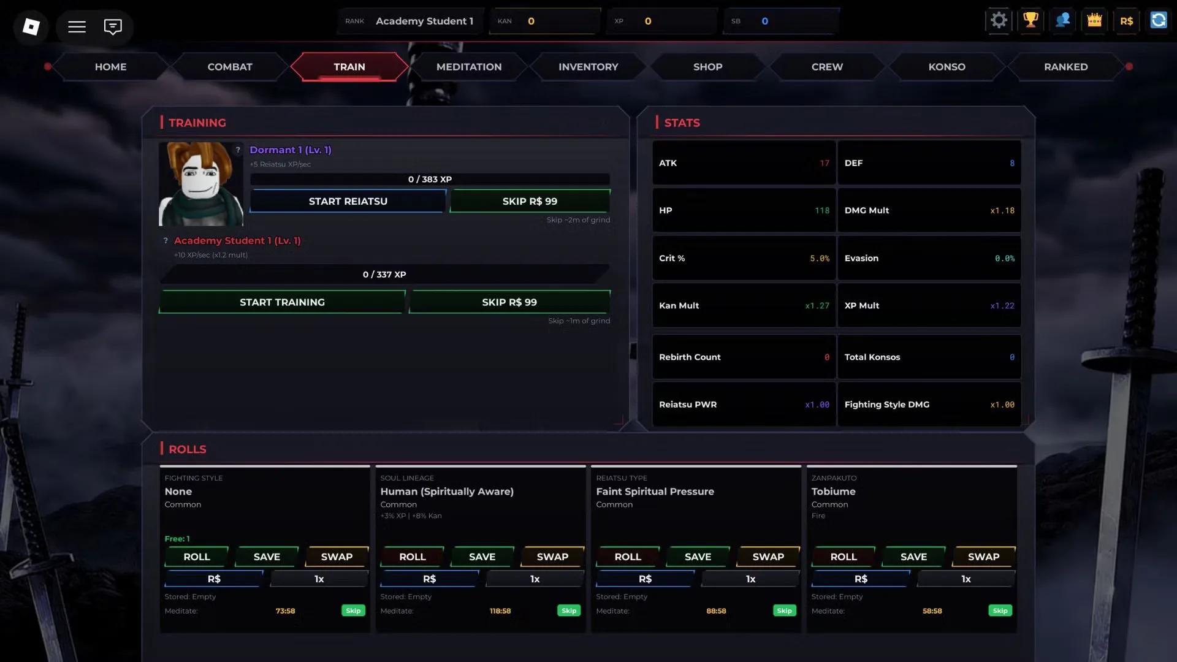Image resolution: width=1177 pixels, height=662 pixels.
Task: Open the hamburger menu icon
Action: 77,26
